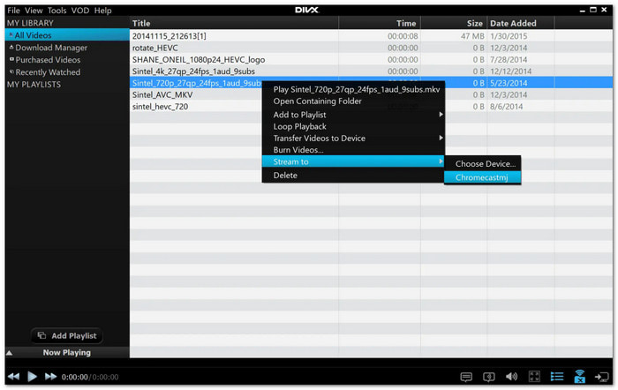Select Open Containing Folder in the context menu
The image size is (618, 390).
(x=353, y=101)
